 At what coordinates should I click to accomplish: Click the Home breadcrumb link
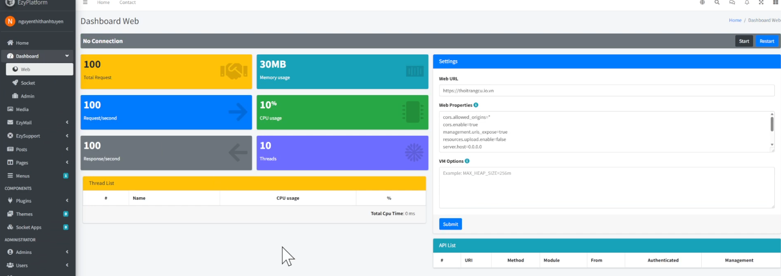(x=735, y=20)
